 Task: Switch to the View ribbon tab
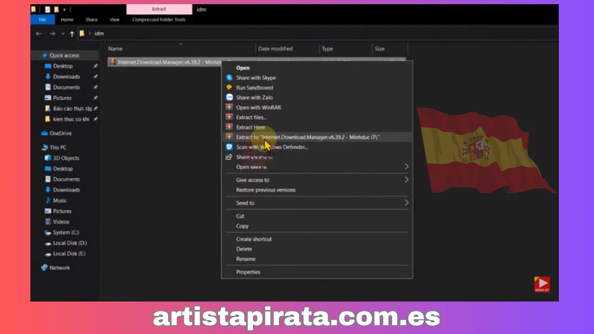pos(115,19)
